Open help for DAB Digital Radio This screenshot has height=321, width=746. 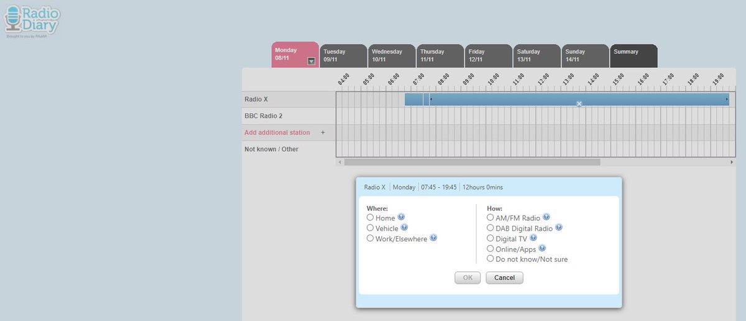point(558,228)
